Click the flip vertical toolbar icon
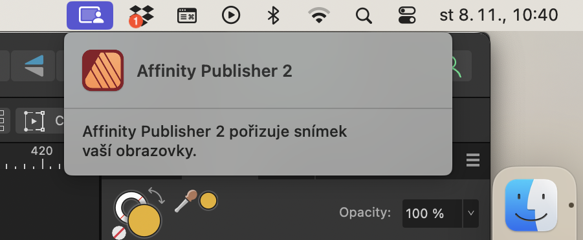Viewport: 583px width, 240px height. pos(34,66)
